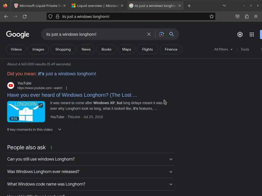Viewport: 262px width, 196px height.
Task: Filter results by Shopping
Action: click(x=63, y=49)
